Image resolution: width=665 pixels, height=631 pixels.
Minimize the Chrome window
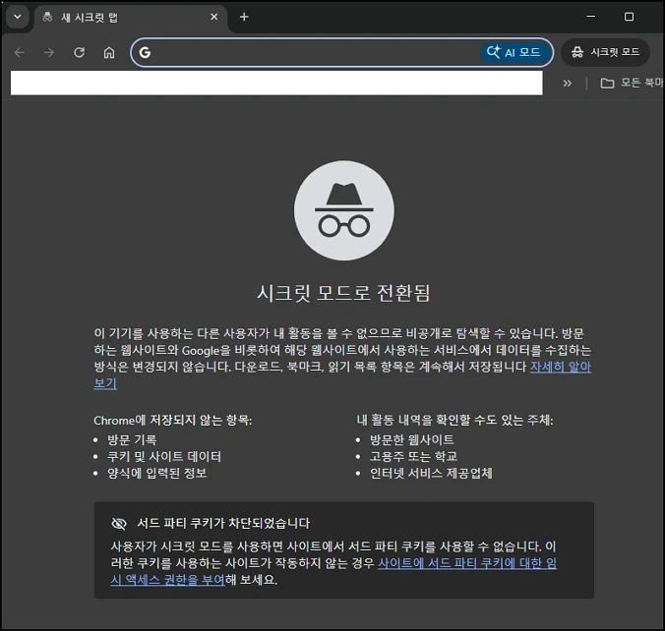click(591, 17)
